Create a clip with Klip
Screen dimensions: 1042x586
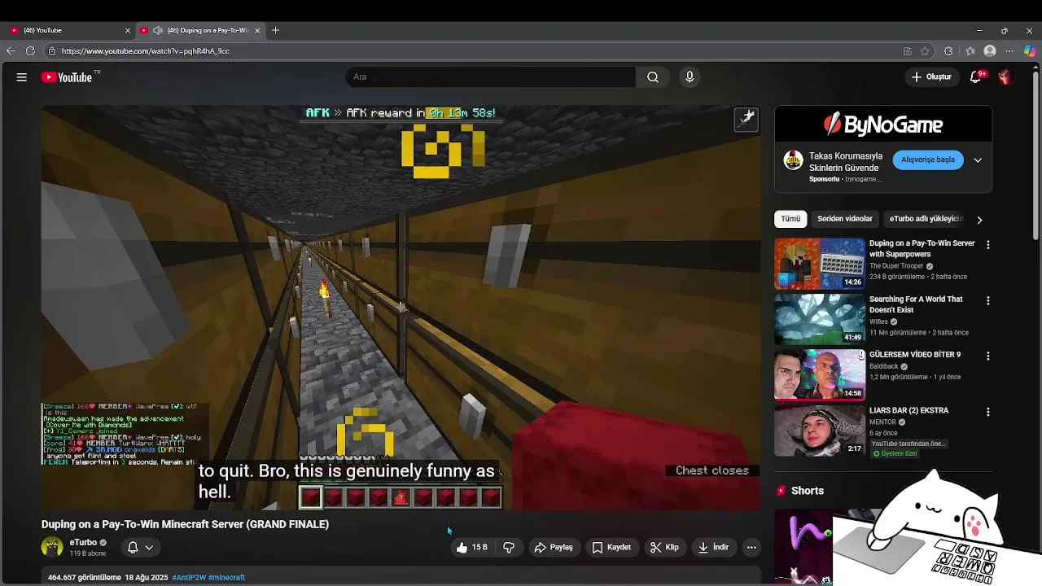[x=664, y=548]
